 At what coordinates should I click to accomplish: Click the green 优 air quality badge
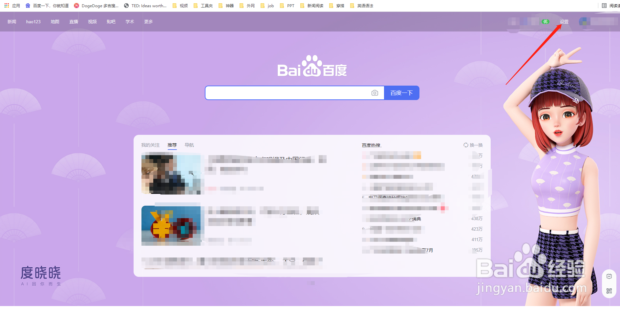coord(545,22)
